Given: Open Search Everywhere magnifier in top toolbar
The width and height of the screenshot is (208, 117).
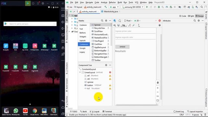Looking at the screenshot, I should click(x=201, y=7).
